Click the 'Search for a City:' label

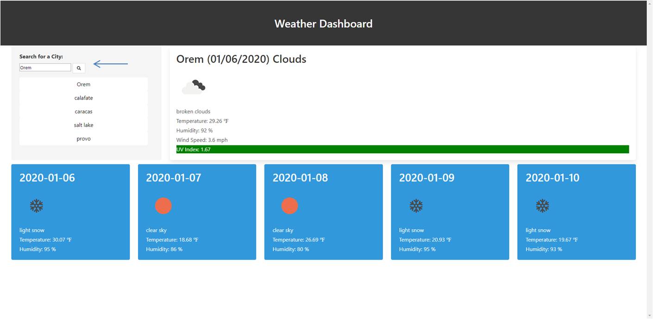(x=41, y=56)
